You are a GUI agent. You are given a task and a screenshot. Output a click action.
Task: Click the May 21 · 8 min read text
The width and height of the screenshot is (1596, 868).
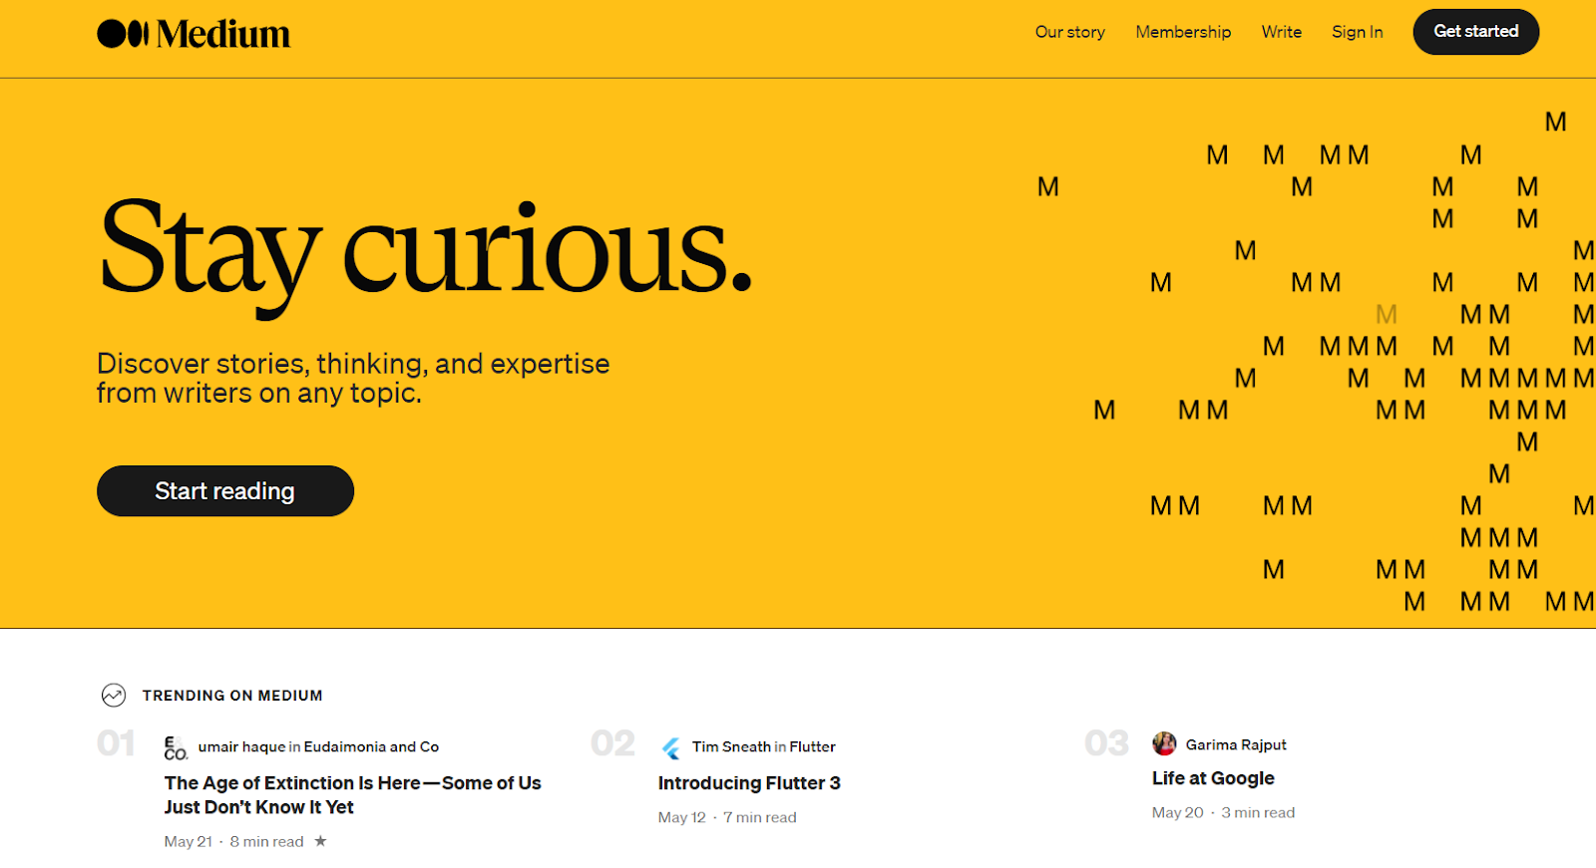(x=233, y=841)
